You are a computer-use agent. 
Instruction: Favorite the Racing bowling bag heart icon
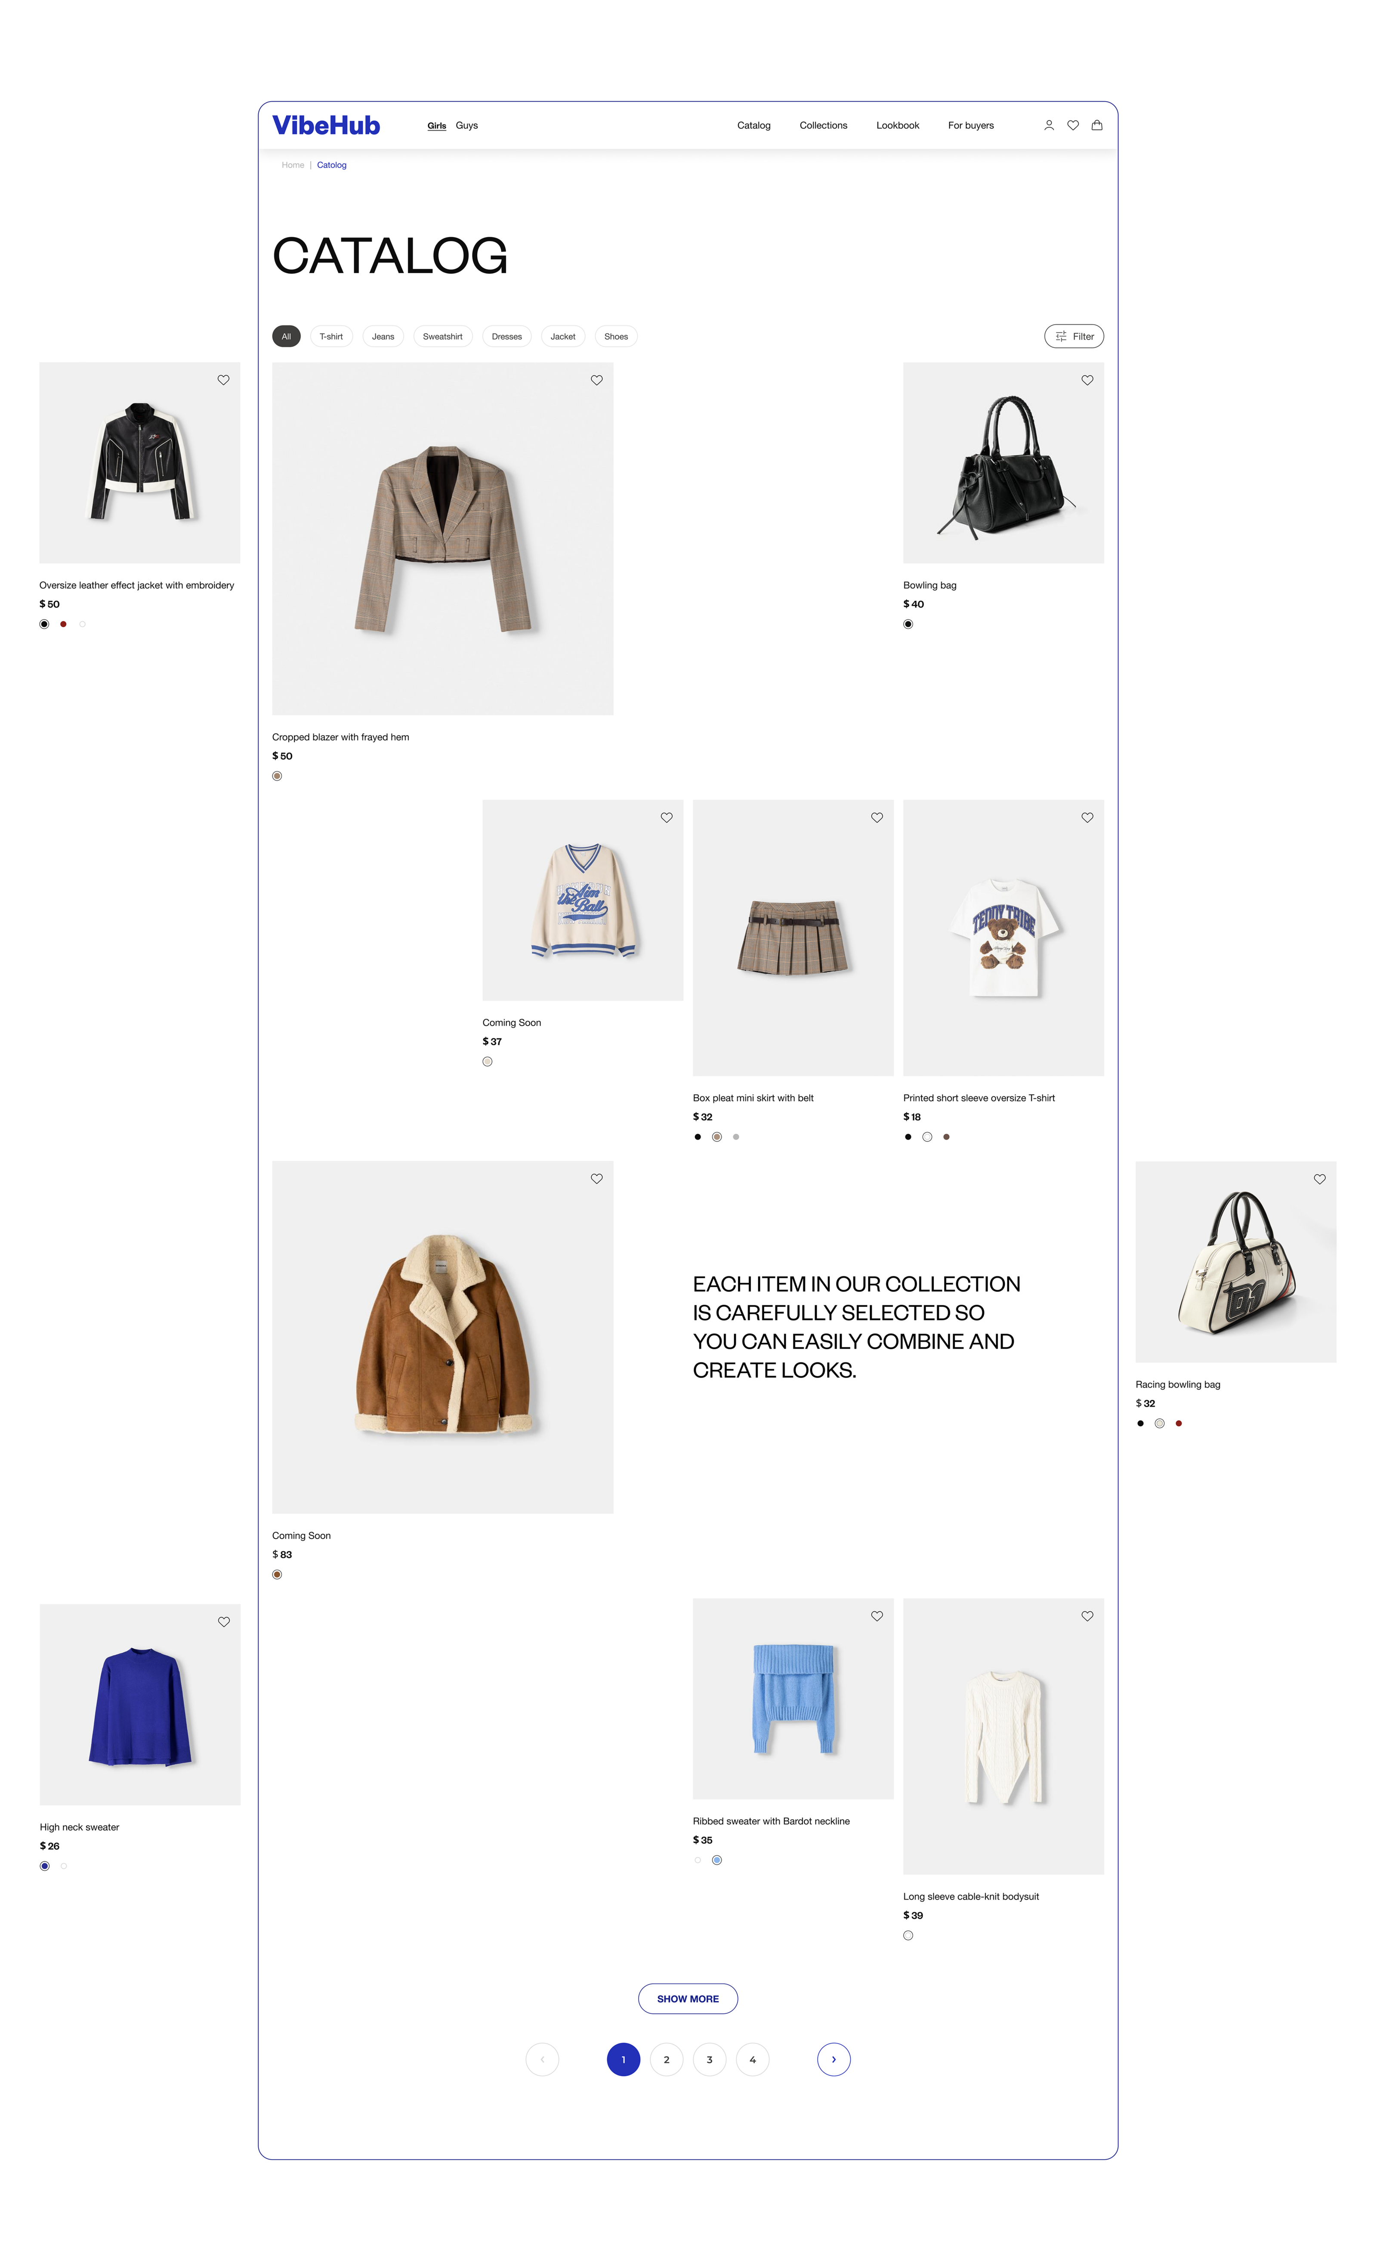(1319, 1179)
